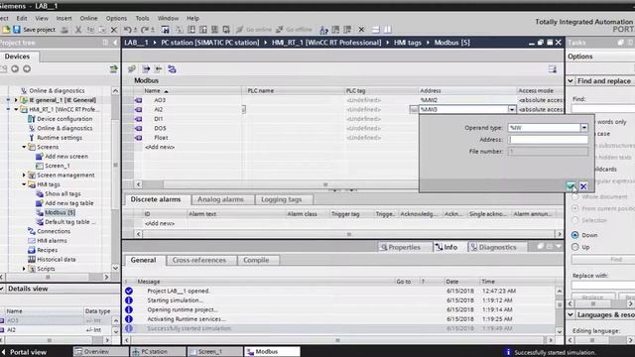Open the Compile tab in the Info panel

pyautogui.click(x=256, y=260)
